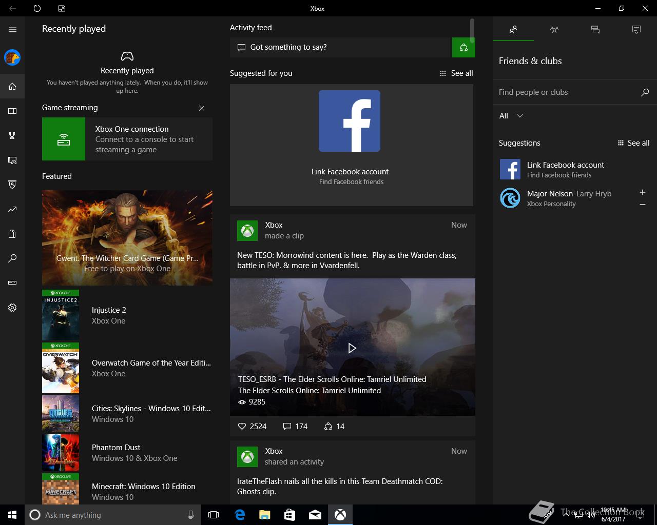The image size is (657, 525).
Task: Click See all in Suggested for you
Action: pyautogui.click(x=456, y=73)
